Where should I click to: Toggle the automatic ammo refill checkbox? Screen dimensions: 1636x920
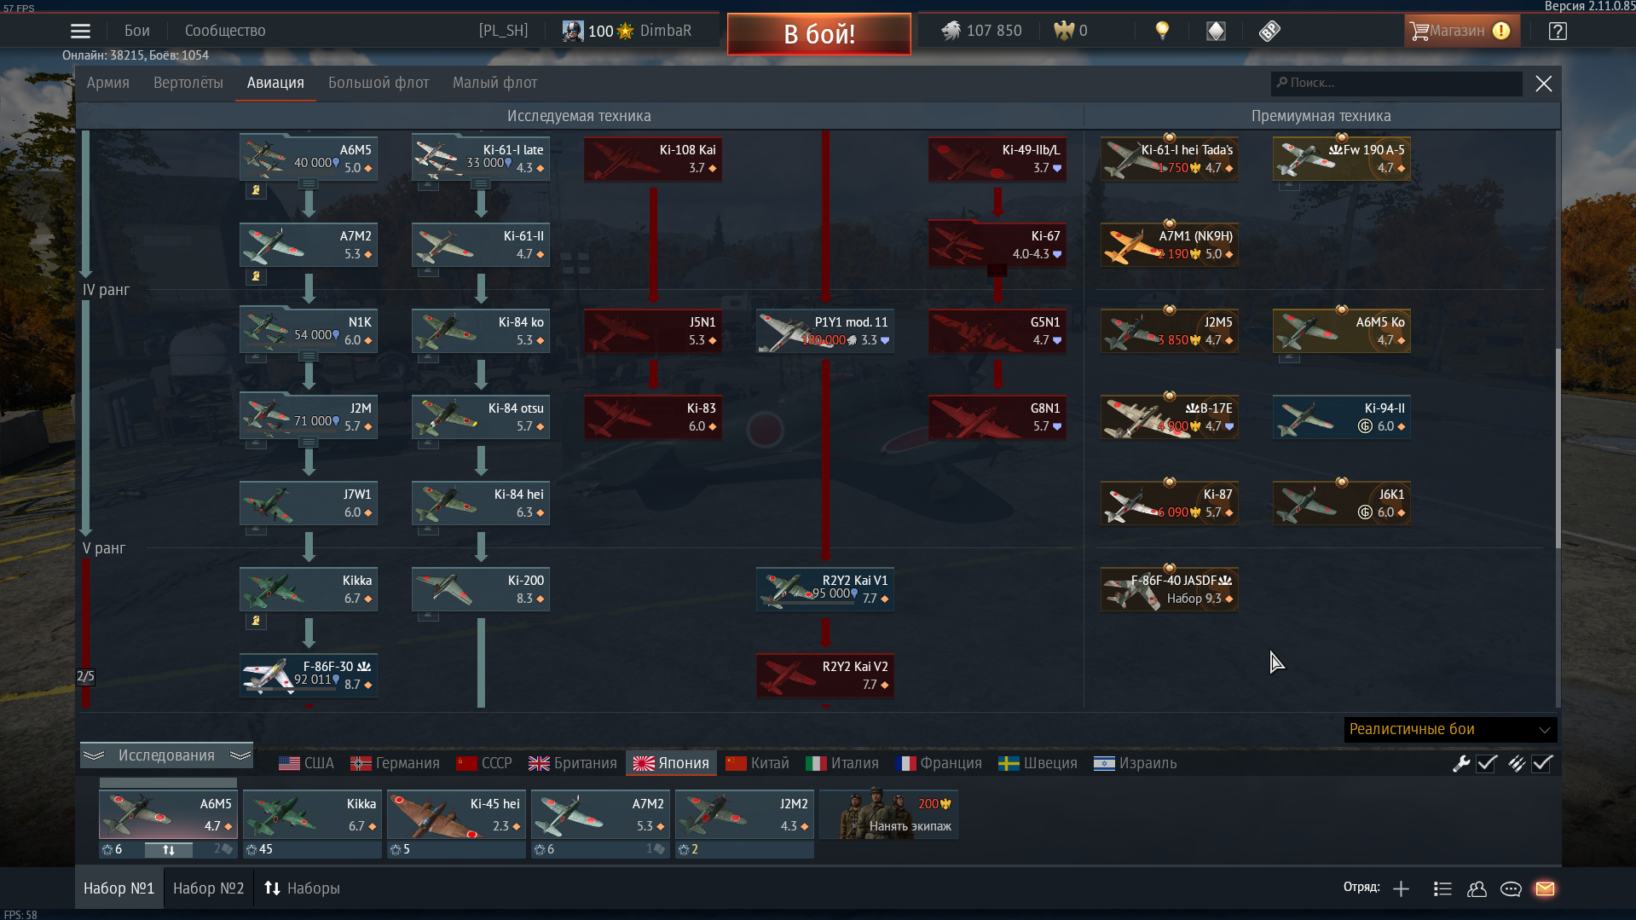click(1541, 764)
